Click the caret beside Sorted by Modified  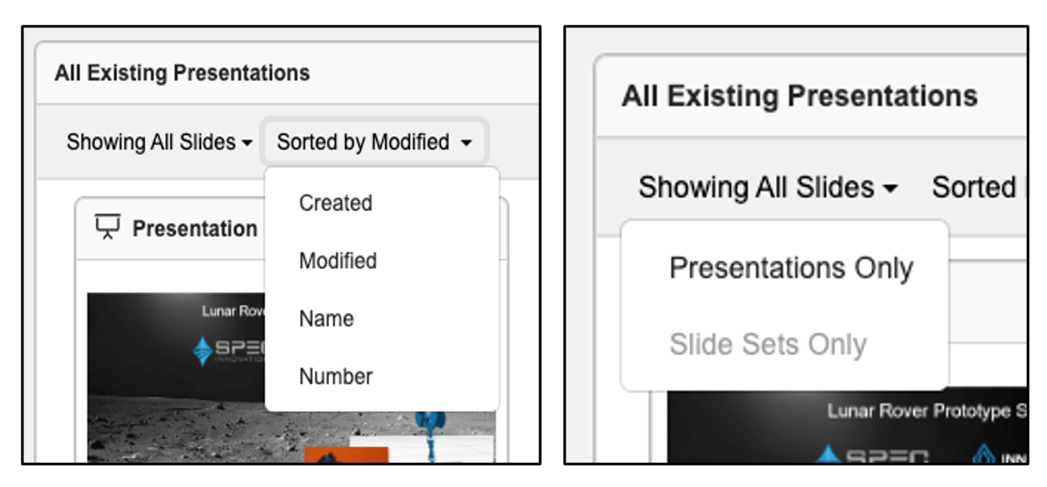tap(466, 143)
